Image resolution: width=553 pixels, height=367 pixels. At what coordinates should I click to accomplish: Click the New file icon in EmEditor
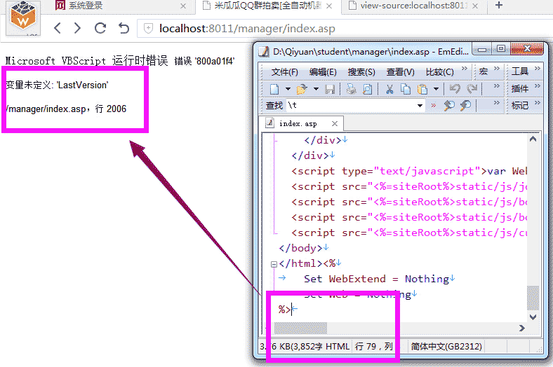coord(274,89)
